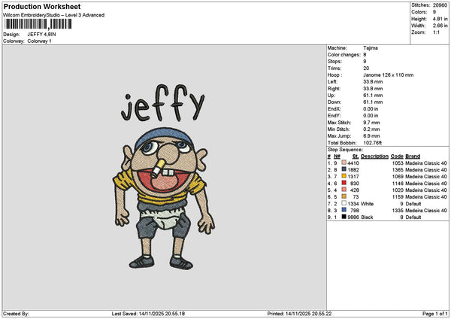451x319 pixels.
Task: Click the 'Colorway 1' value
Action: click(39, 41)
